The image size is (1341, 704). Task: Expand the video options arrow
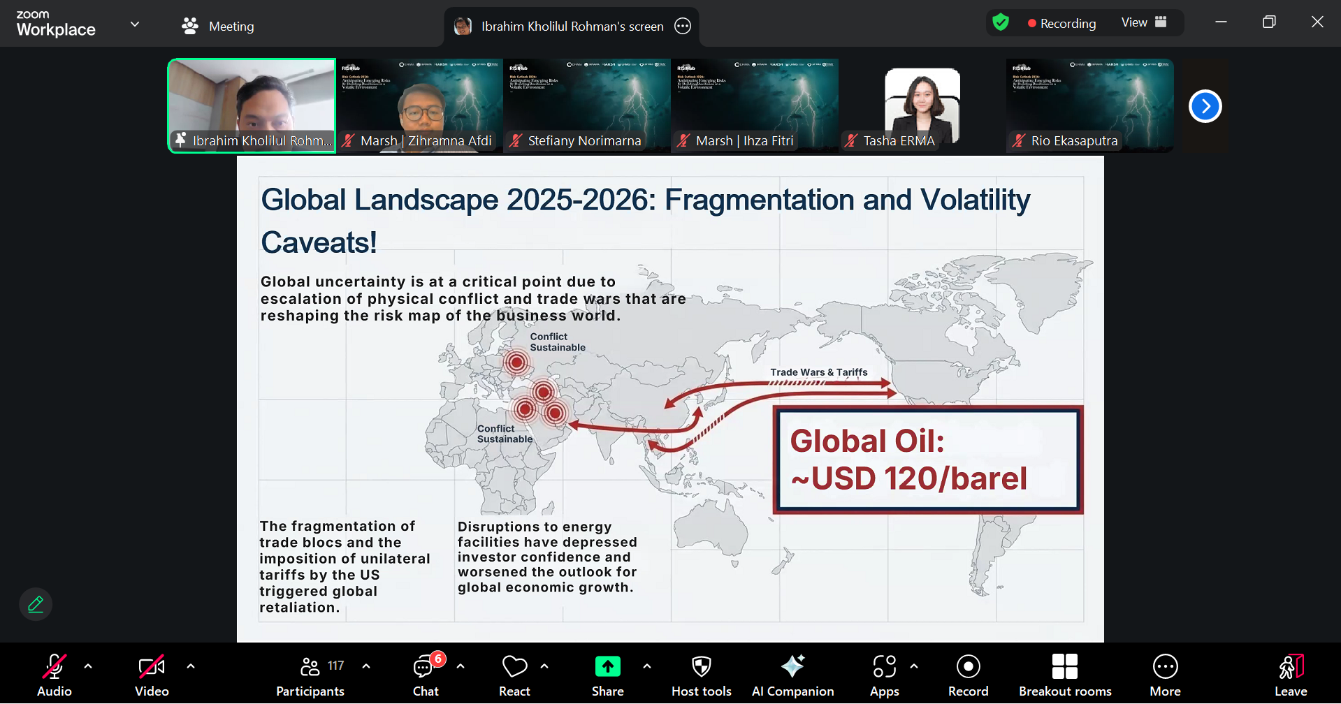191,666
